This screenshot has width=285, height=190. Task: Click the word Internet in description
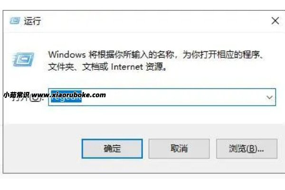127,66
